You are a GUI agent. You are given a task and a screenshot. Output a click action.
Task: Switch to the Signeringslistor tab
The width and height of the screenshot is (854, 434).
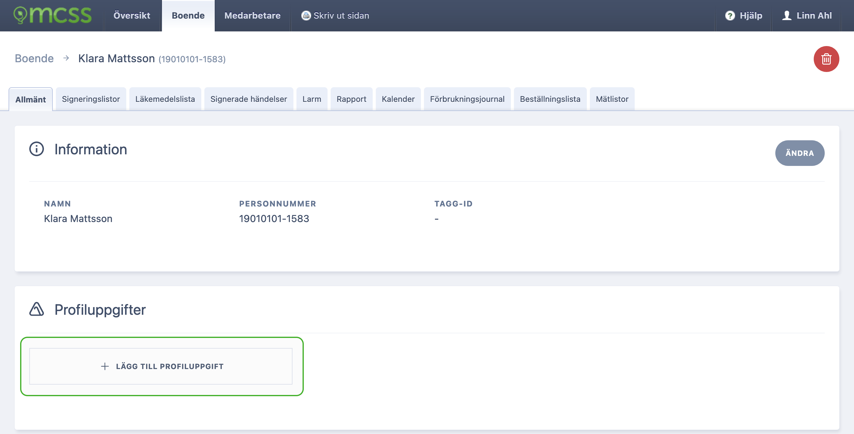(x=91, y=99)
